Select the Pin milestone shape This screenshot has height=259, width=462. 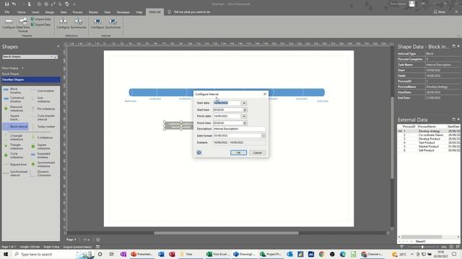click(43, 109)
